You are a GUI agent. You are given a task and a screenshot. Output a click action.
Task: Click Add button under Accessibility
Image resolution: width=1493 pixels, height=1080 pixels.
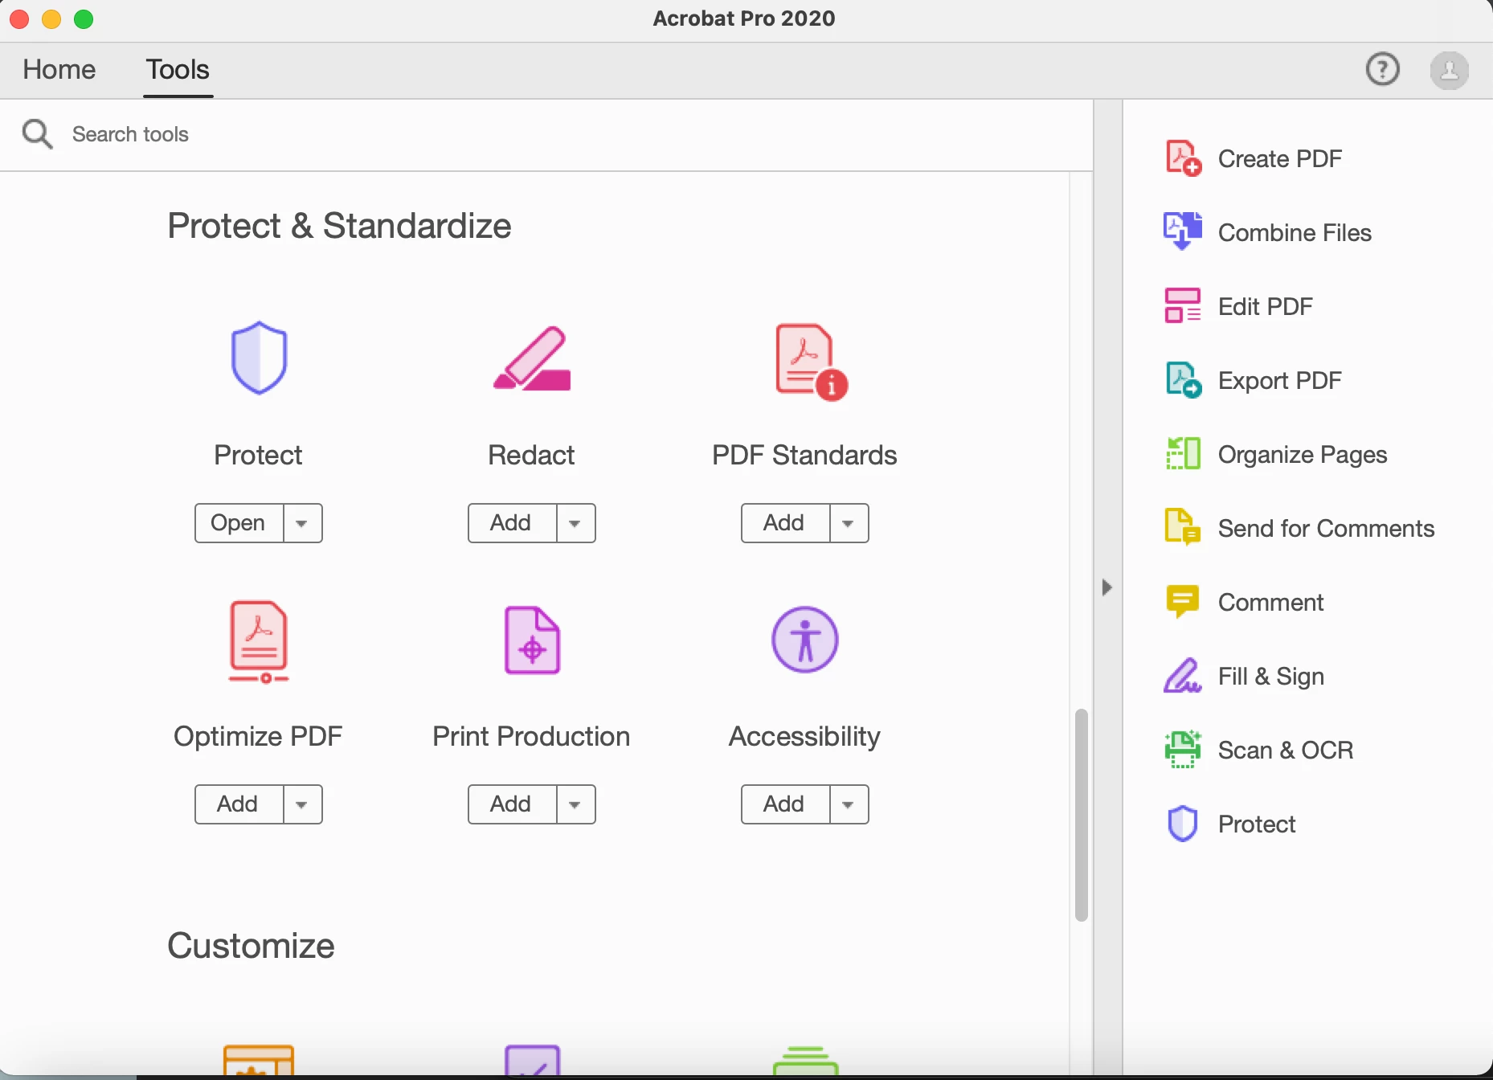(785, 804)
